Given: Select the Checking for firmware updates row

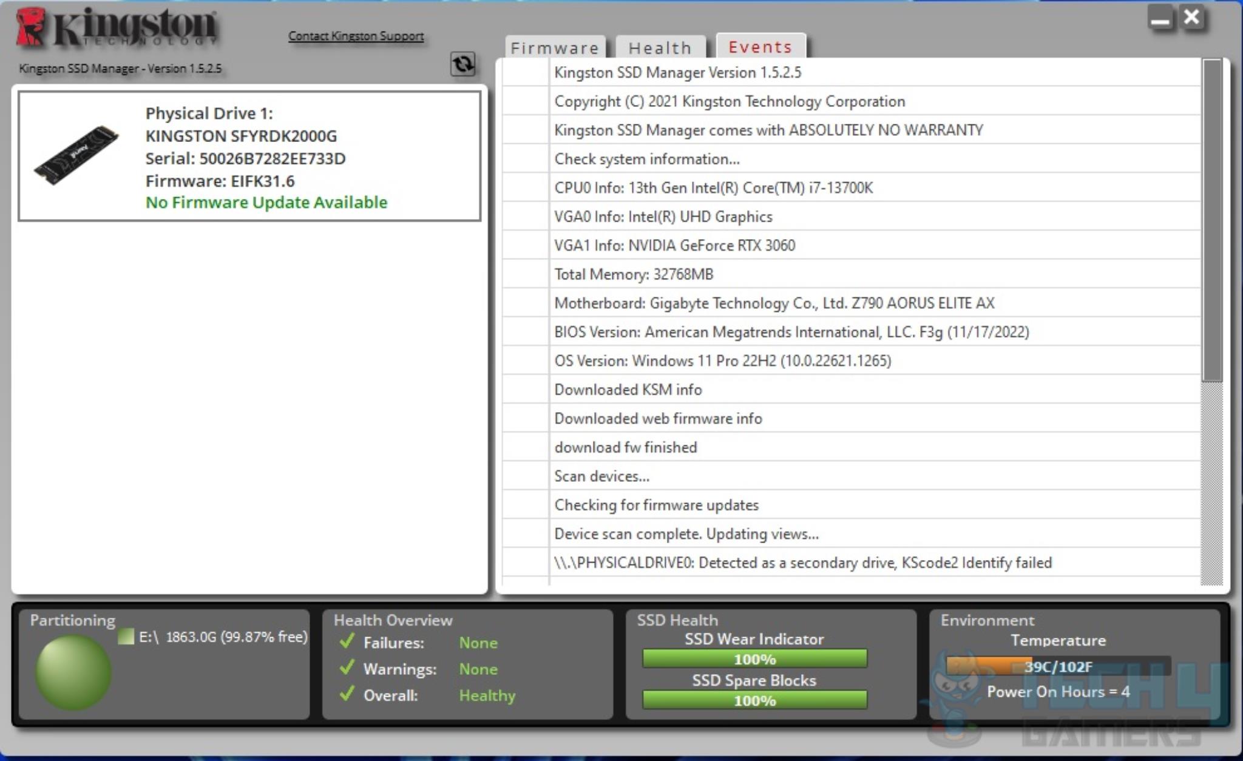Looking at the screenshot, I should coord(851,505).
